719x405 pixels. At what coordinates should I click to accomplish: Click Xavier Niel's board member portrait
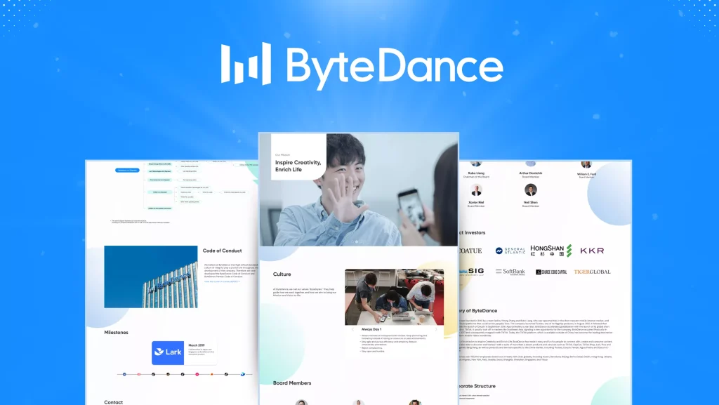477,191
